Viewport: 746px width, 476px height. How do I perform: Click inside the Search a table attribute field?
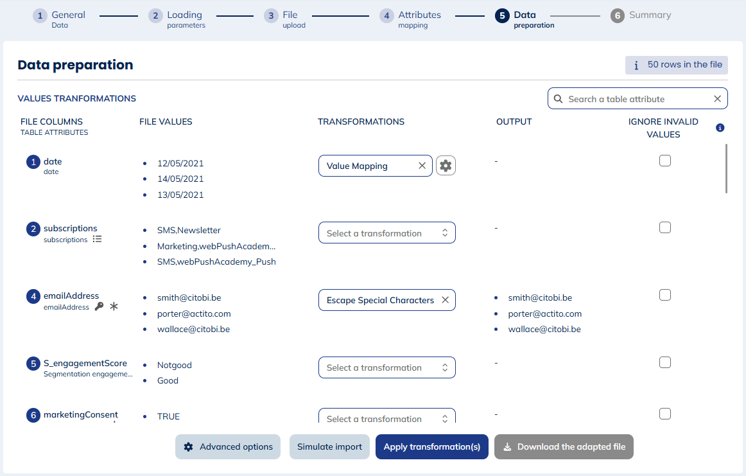point(629,98)
